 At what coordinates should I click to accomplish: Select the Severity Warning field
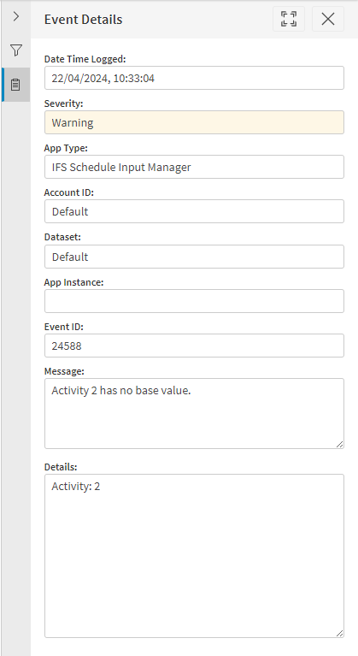tap(194, 122)
